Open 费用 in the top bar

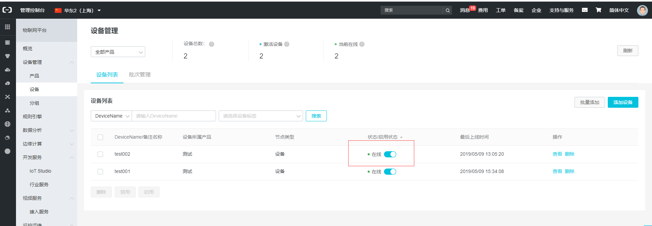[x=483, y=10]
